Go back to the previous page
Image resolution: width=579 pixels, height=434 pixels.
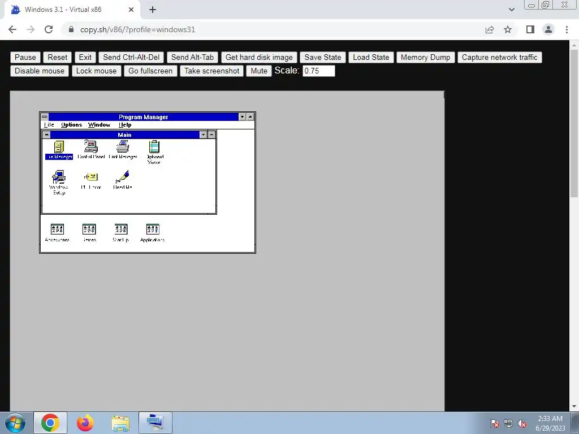click(x=12, y=29)
